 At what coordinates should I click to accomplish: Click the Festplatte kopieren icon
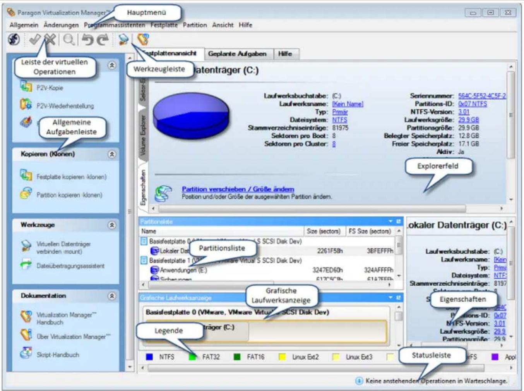[x=26, y=176]
